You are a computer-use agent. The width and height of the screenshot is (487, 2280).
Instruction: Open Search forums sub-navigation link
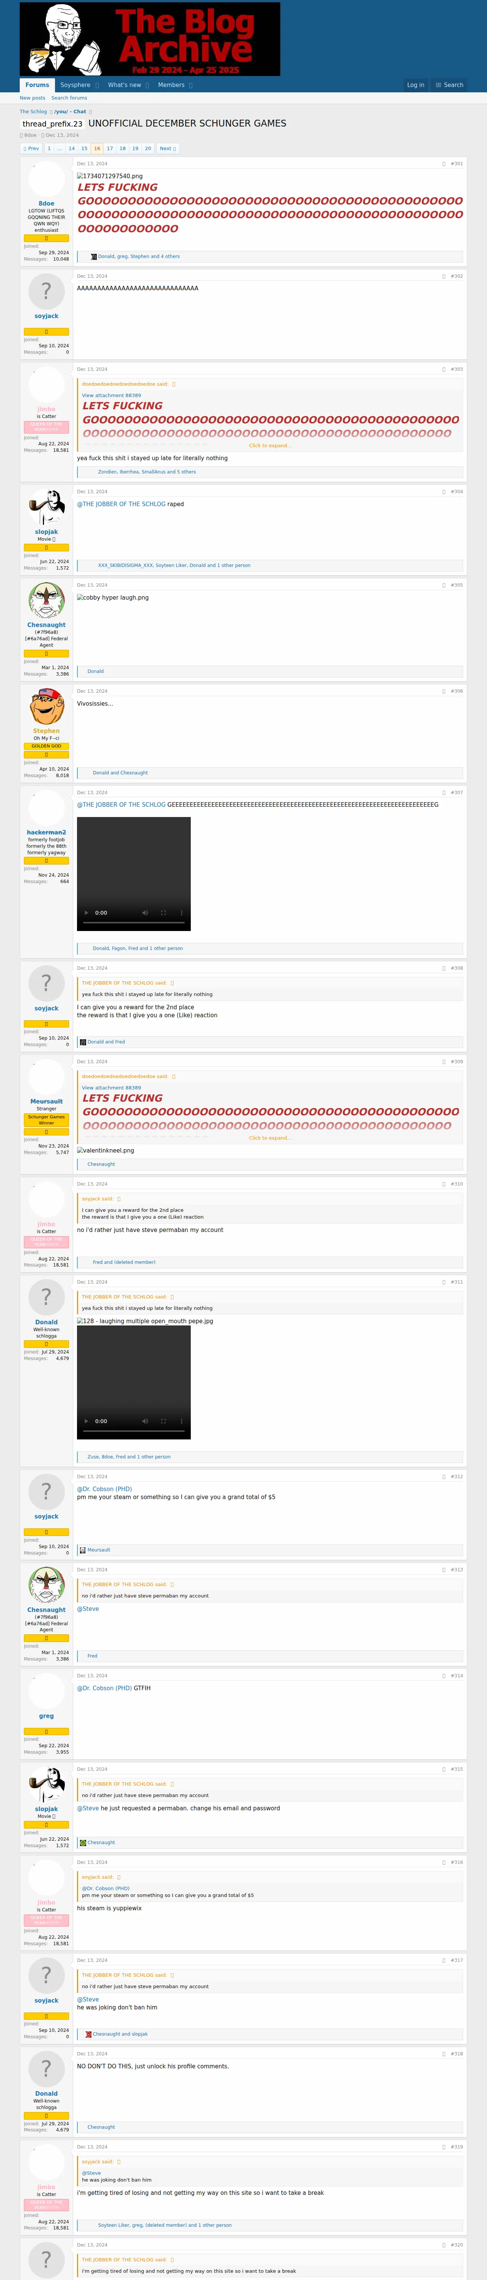tap(69, 98)
